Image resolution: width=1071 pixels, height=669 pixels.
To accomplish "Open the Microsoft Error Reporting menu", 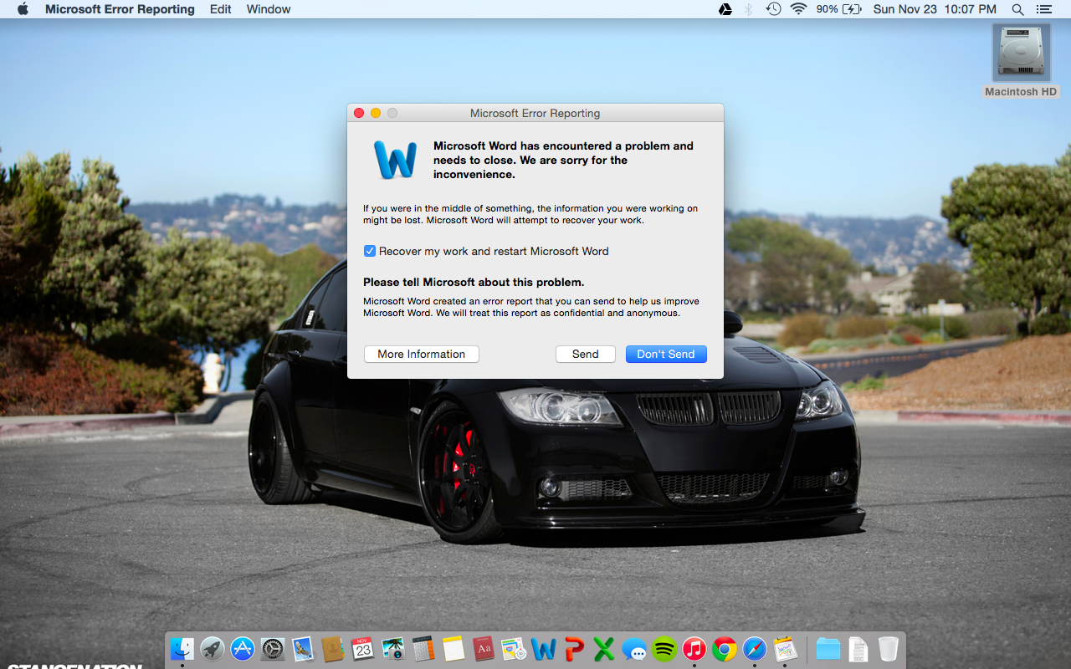I will pyautogui.click(x=120, y=9).
